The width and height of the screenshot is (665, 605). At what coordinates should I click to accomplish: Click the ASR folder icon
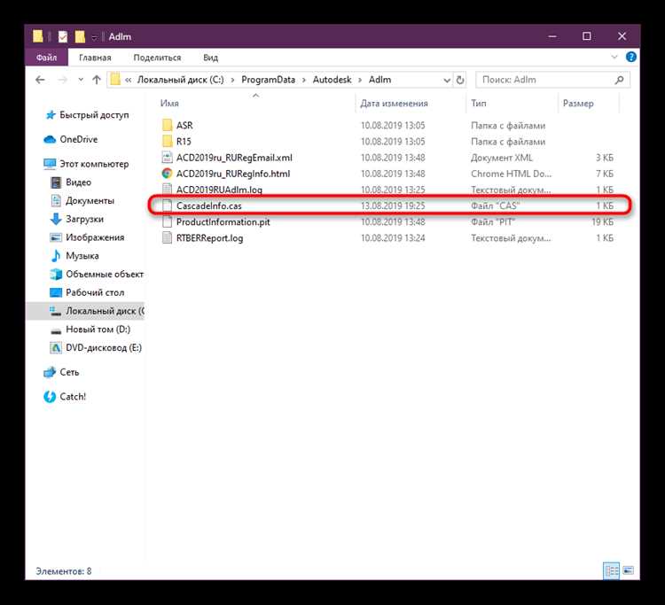coord(167,126)
